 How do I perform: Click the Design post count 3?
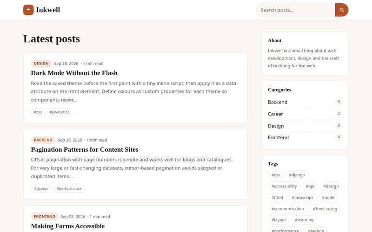pyautogui.click(x=339, y=125)
